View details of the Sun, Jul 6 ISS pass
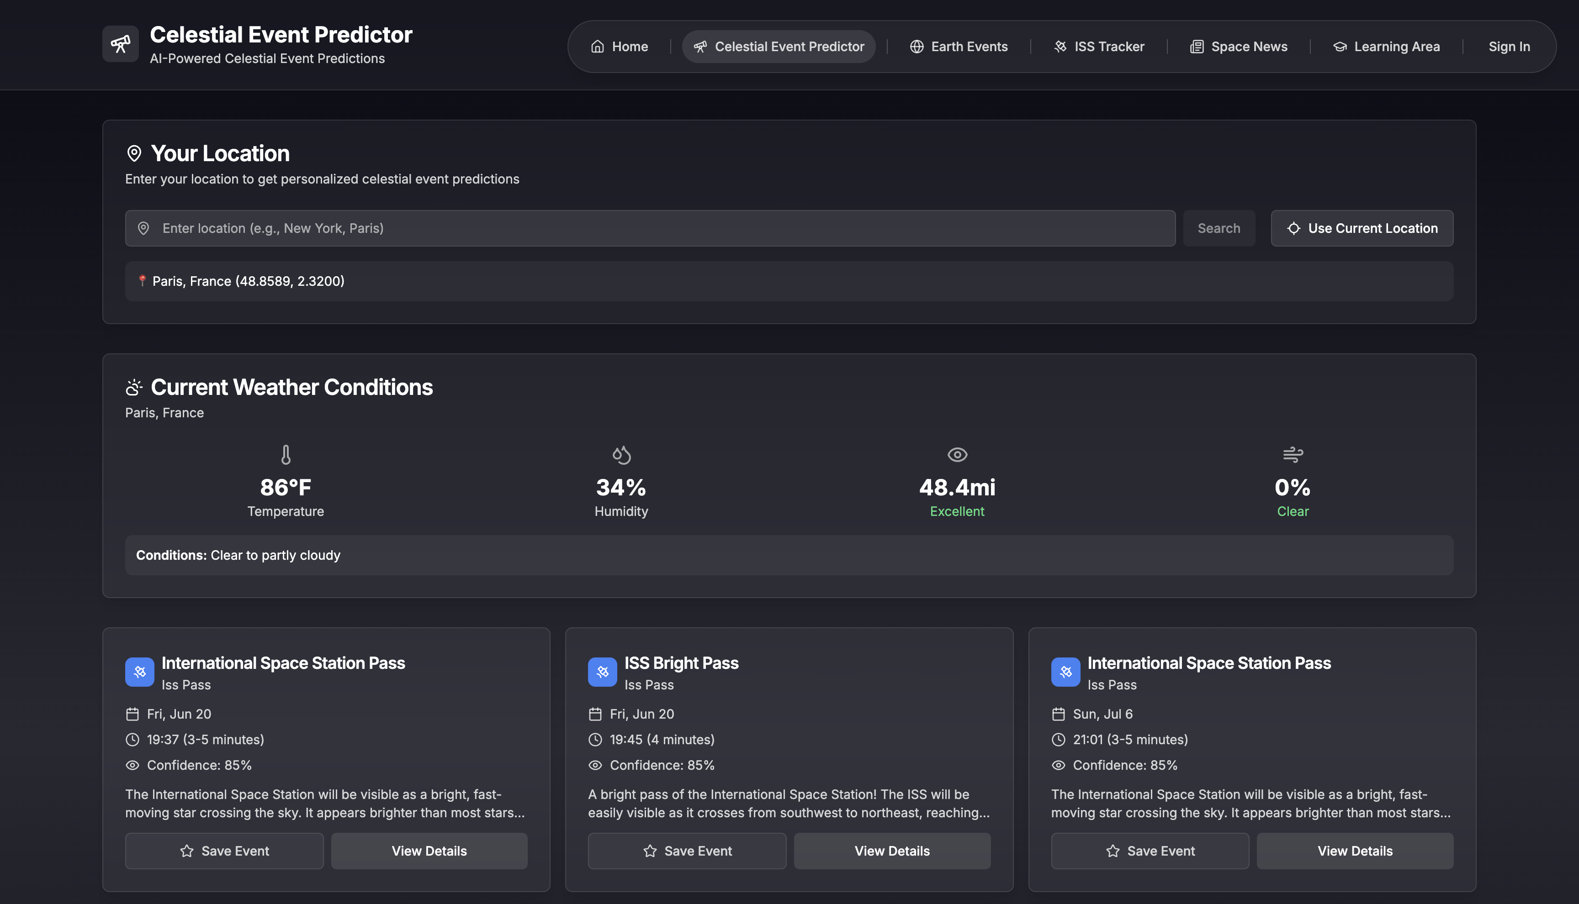1579x904 pixels. click(x=1354, y=851)
